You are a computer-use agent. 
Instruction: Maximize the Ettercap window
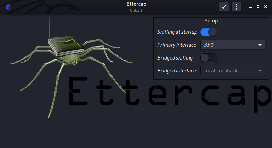(258, 7)
